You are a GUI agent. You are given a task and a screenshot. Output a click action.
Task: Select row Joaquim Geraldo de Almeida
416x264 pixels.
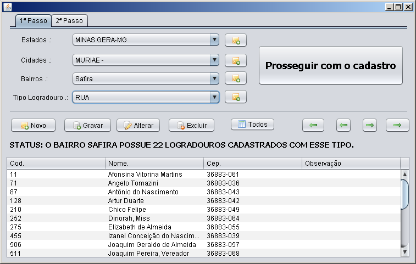[204, 244]
